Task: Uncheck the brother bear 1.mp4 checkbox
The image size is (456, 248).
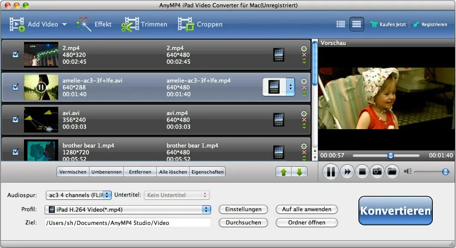Action: point(15,152)
